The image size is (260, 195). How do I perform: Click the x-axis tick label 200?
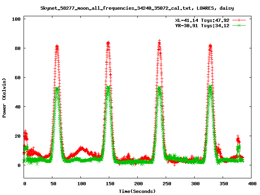point(139,184)
